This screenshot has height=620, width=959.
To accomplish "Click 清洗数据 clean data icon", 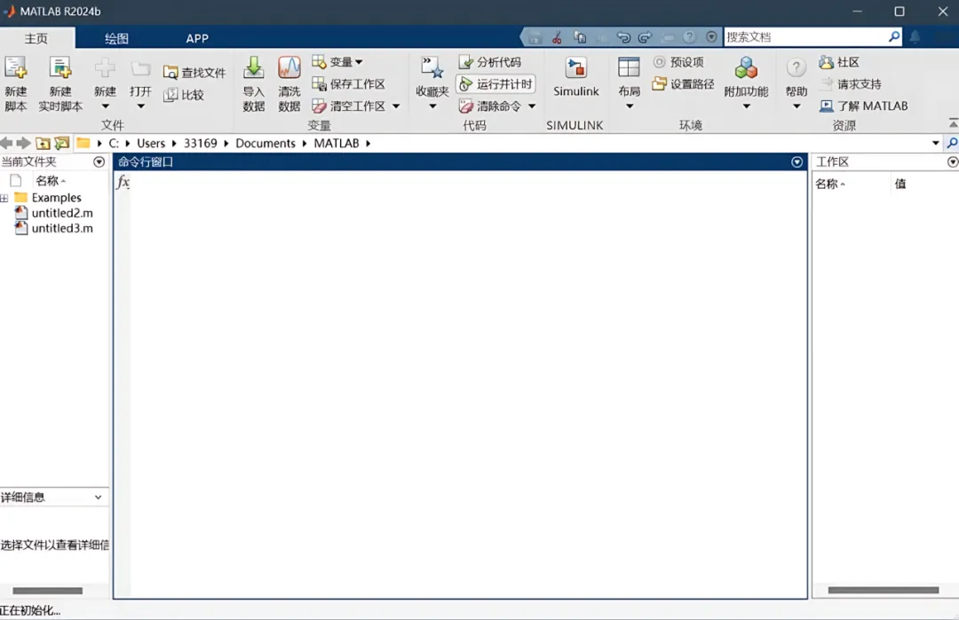I will (x=289, y=67).
